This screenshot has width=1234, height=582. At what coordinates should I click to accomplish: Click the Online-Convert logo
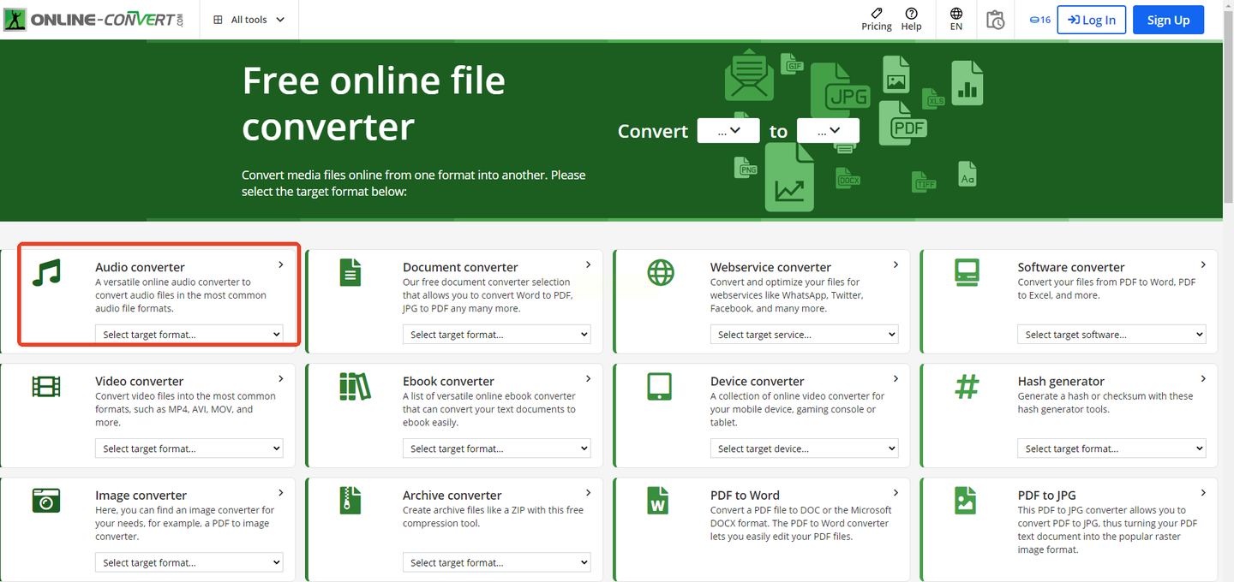click(x=94, y=20)
